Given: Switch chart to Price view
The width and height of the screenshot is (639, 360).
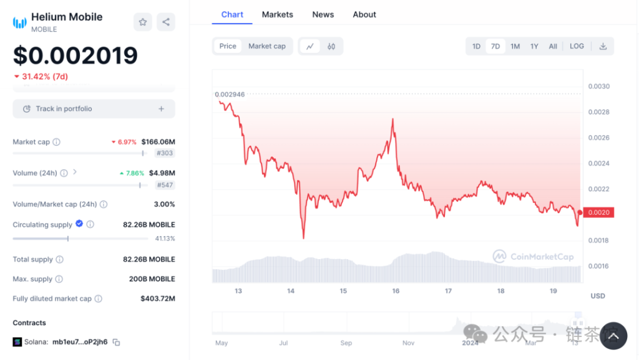Looking at the screenshot, I should tap(228, 46).
